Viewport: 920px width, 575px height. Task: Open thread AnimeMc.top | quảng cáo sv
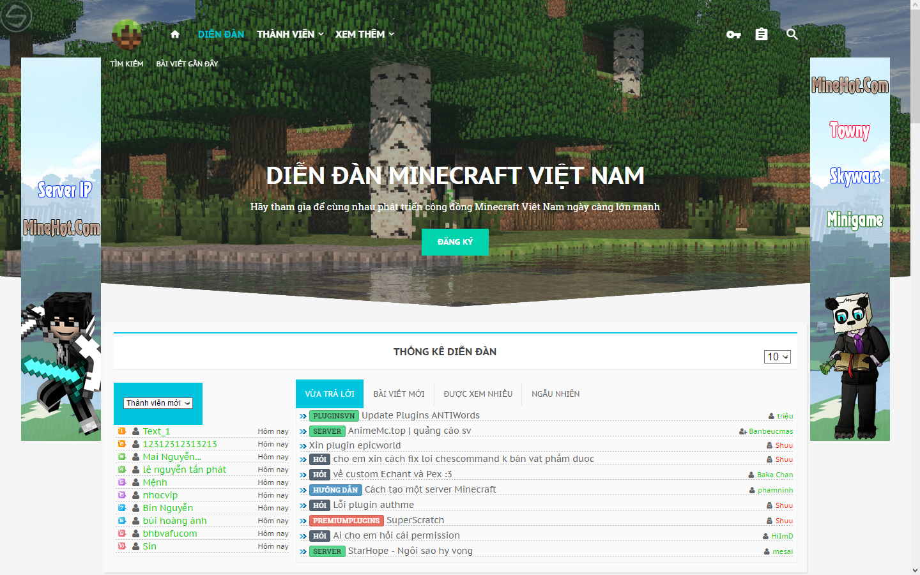(410, 431)
